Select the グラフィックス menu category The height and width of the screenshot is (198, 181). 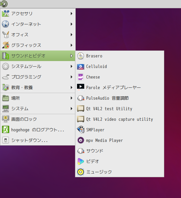[38, 45]
